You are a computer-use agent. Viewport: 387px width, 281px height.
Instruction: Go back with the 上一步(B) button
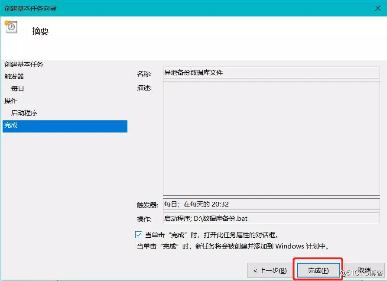(x=270, y=271)
